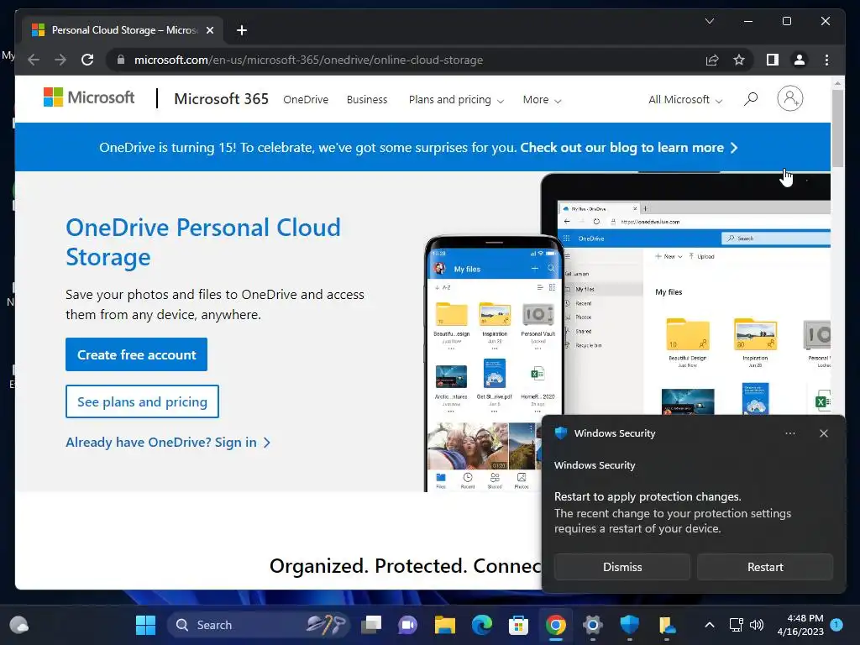Open the Chat app on taskbar
The image size is (860, 645).
tap(407, 625)
